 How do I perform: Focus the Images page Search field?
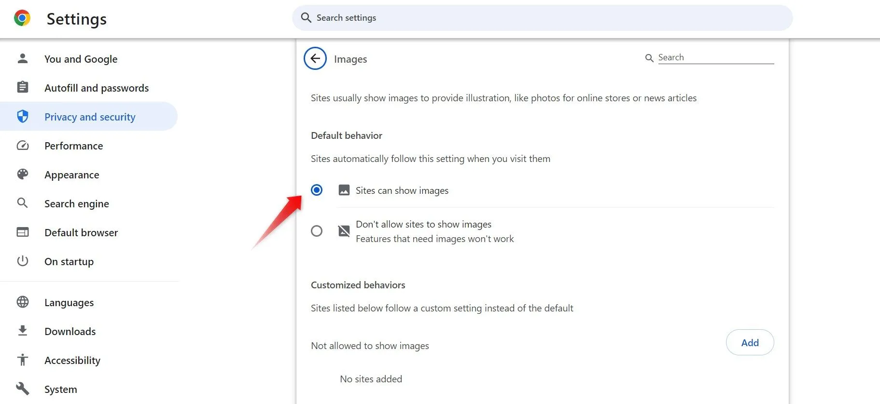point(716,57)
